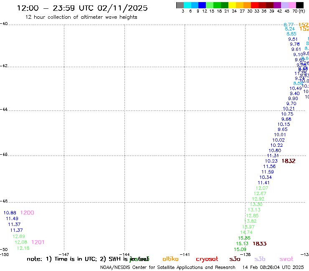309x271 pixels.
Task: Click the wave height value 13.97
Action: tap(248, 227)
